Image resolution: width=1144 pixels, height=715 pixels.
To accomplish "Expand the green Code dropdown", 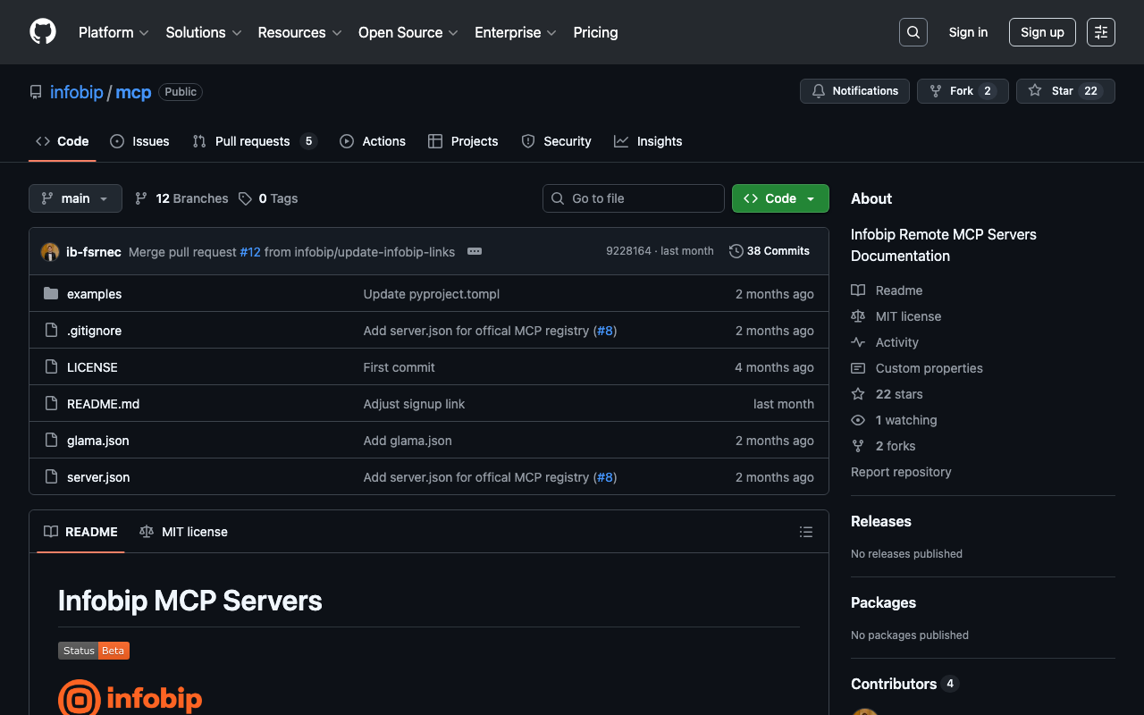I will pos(780,198).
